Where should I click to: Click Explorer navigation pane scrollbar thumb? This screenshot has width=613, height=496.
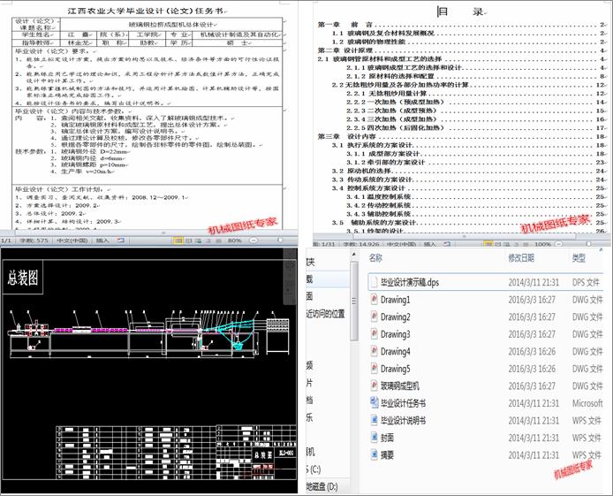coord(354,301)
